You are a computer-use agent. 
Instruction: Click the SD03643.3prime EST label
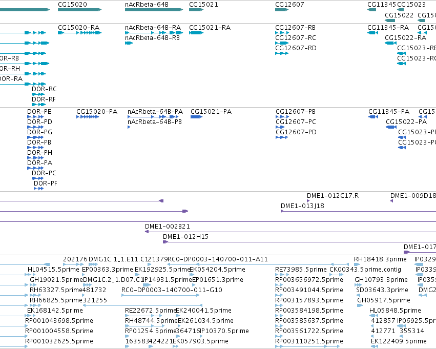click(x=382, y=290)
